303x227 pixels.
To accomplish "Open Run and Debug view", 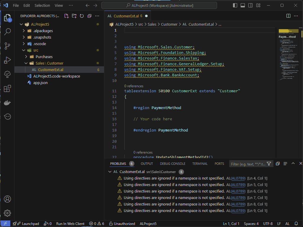I will pos(7,60).
